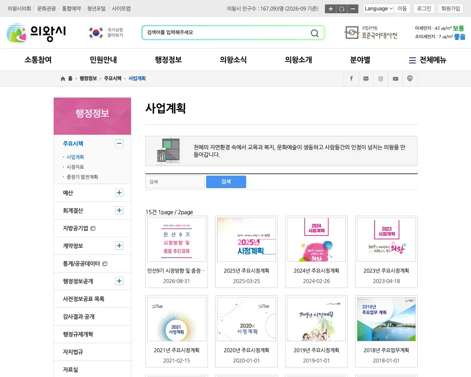Increase page zoom with the plus button

coord(330,9)
